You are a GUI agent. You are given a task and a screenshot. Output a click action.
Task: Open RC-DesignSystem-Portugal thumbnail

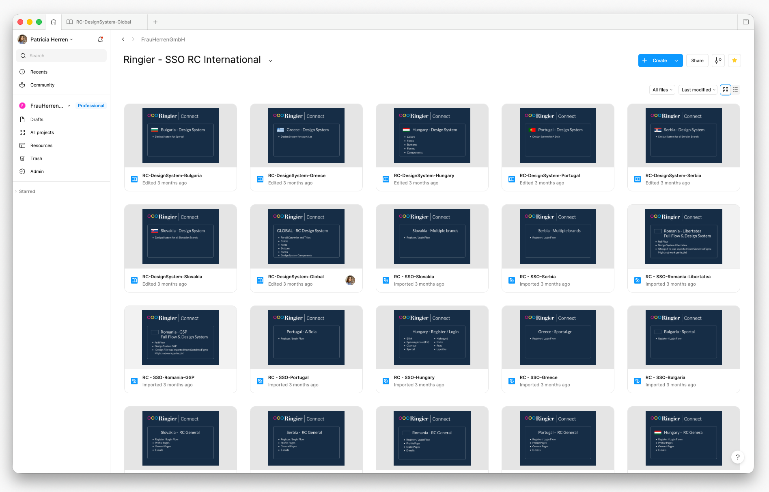point(558,135)
